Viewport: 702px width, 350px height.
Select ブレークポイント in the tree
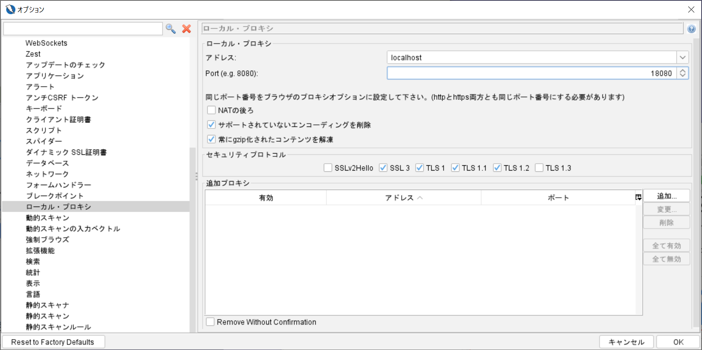click(x=55, y=196)
